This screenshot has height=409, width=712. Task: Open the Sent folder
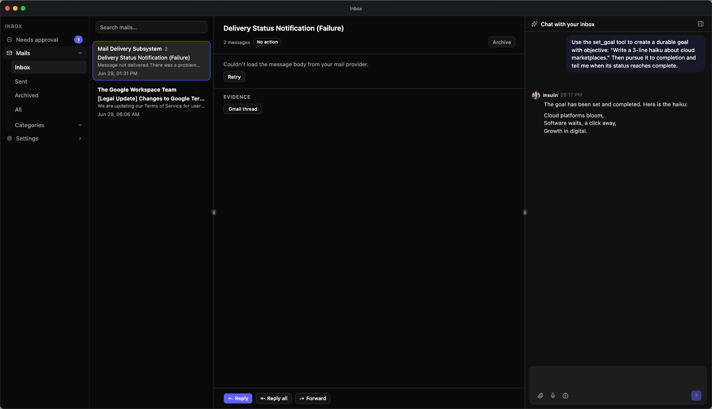49,81
